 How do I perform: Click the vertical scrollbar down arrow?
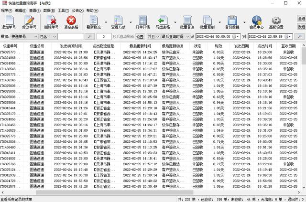(304, 188)
